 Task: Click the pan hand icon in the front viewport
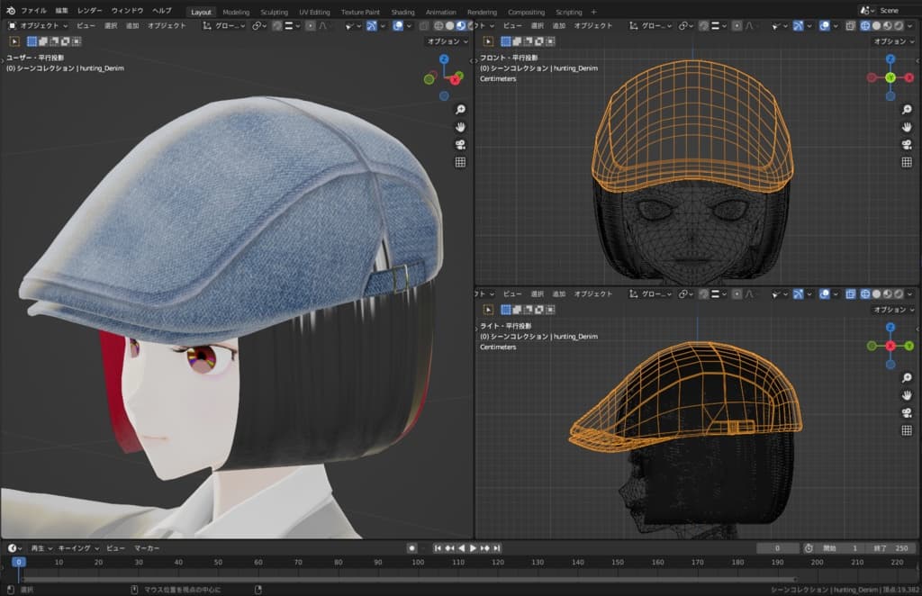[907, 127]
